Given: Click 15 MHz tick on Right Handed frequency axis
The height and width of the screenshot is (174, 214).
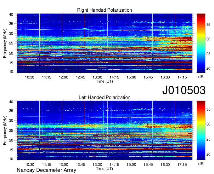Looking at the screenshot, I should tap(11, 63).
